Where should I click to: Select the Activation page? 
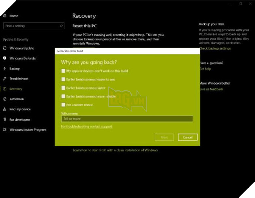pos(17,99)
